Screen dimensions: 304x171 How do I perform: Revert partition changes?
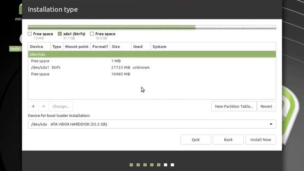click(x=266, y=106)
